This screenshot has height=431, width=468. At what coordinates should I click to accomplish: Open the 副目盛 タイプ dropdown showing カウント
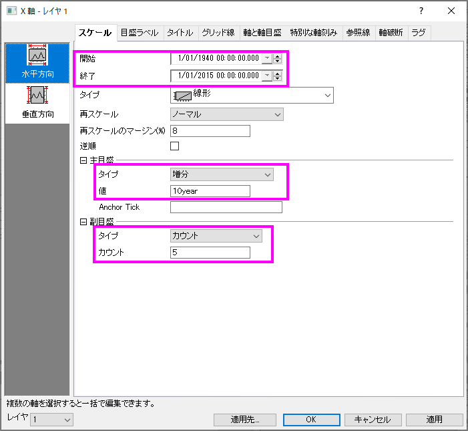pos(216,236)
